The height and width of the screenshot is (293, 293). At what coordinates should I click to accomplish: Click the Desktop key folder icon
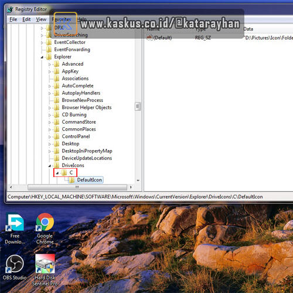click(x=56, y=144)
